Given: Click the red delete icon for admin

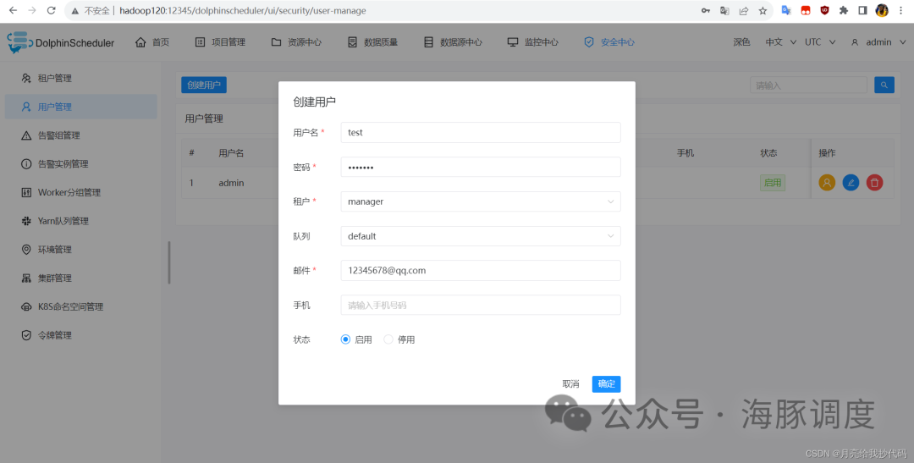Looking at the screenshot, I should coord(874,183).
